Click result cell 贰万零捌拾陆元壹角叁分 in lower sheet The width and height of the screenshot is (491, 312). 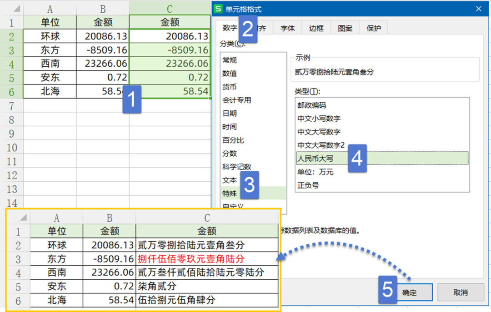click(207, 245)
